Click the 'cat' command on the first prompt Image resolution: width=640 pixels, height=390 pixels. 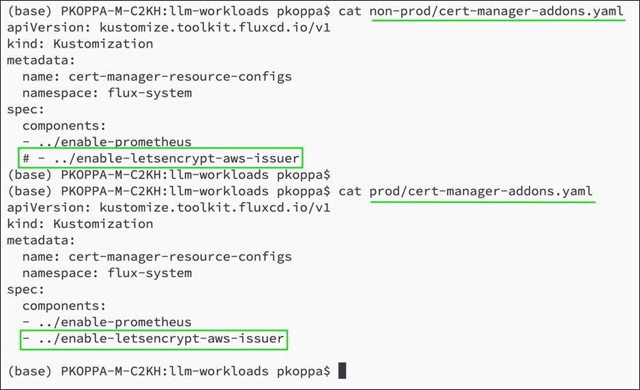pyautogui.click(x=350, y=11)
